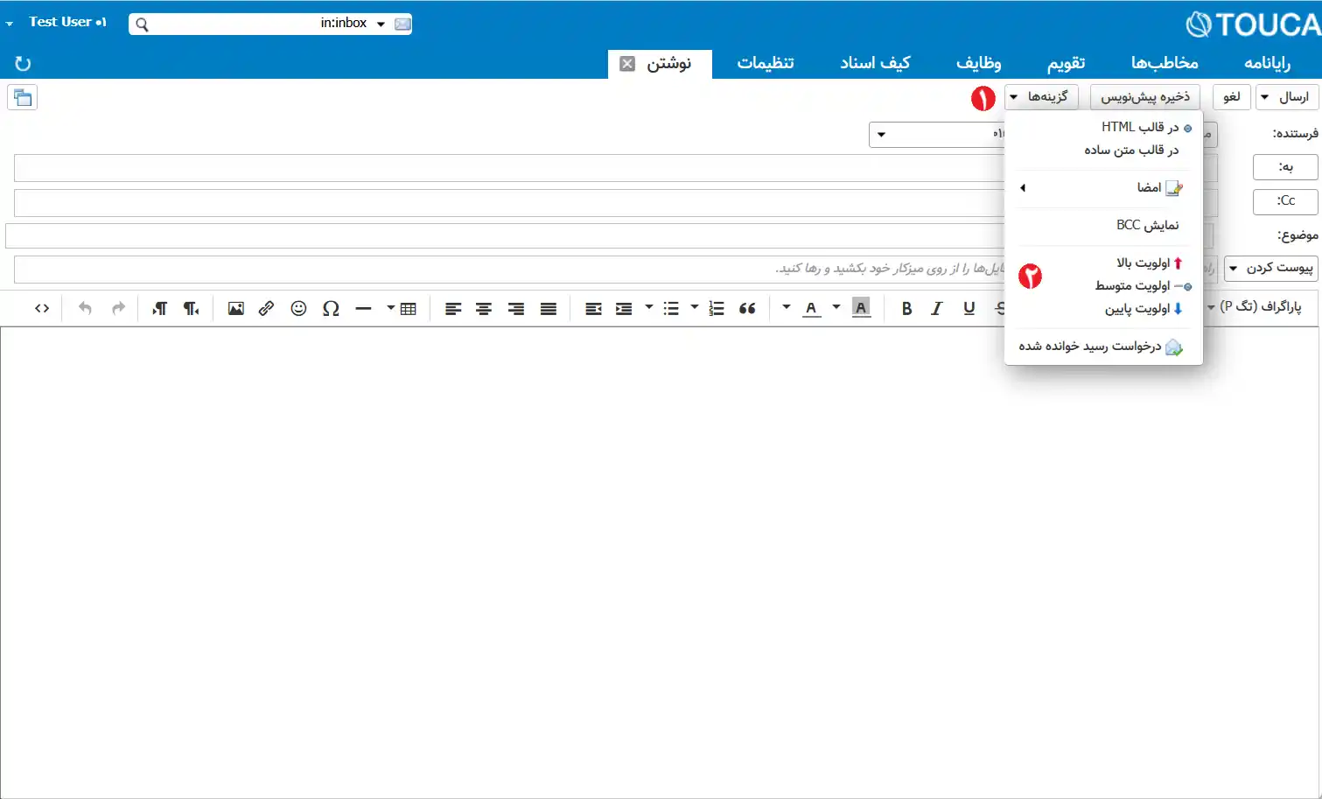Screen dimensions: 1322x799
Task: Choose the Show BCC (نمایش BCC) menu item
Action: [1147, 225]
